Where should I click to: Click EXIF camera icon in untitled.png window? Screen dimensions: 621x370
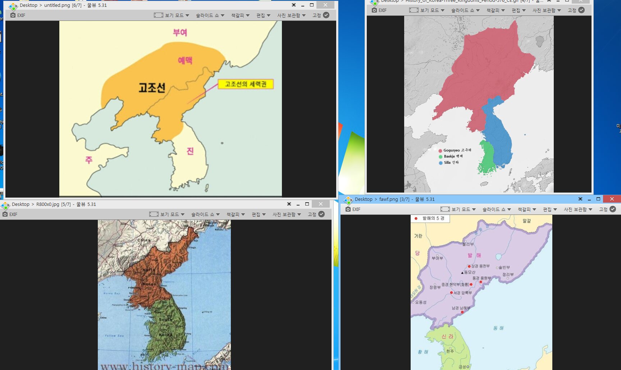(x=13, y=15)
